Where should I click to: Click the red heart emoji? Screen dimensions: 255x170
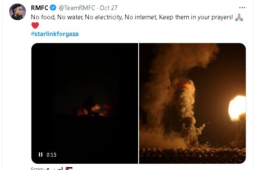click(35, 25)
